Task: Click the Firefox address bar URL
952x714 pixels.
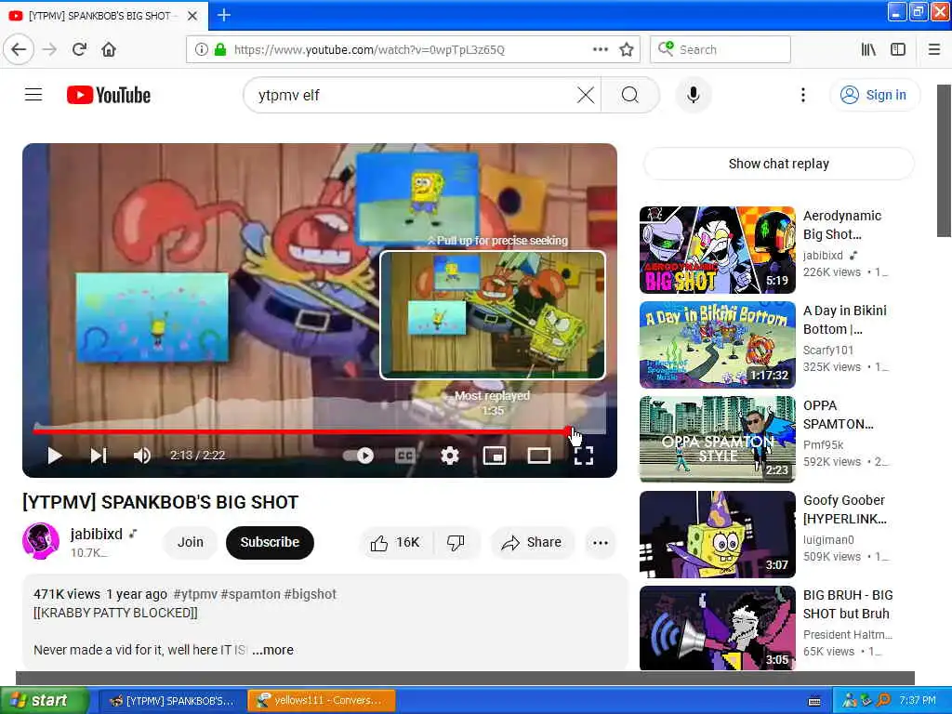Action: [x=369, y=49]
